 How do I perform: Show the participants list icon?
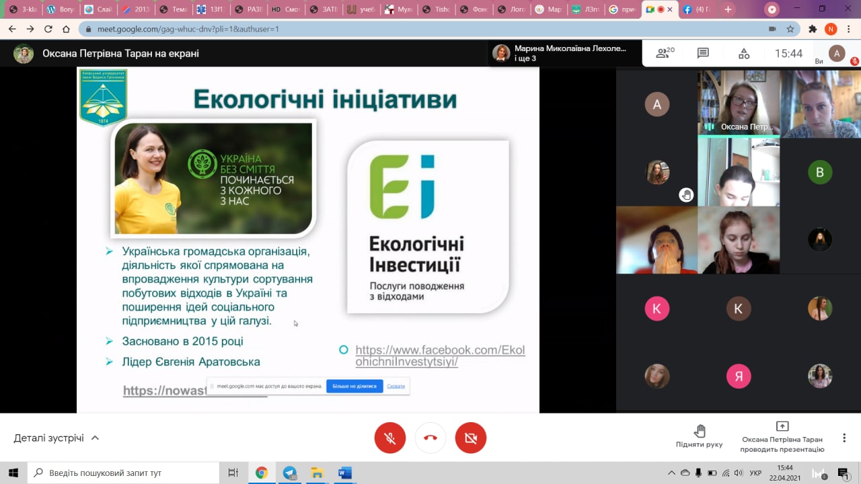tap(665, 53)
